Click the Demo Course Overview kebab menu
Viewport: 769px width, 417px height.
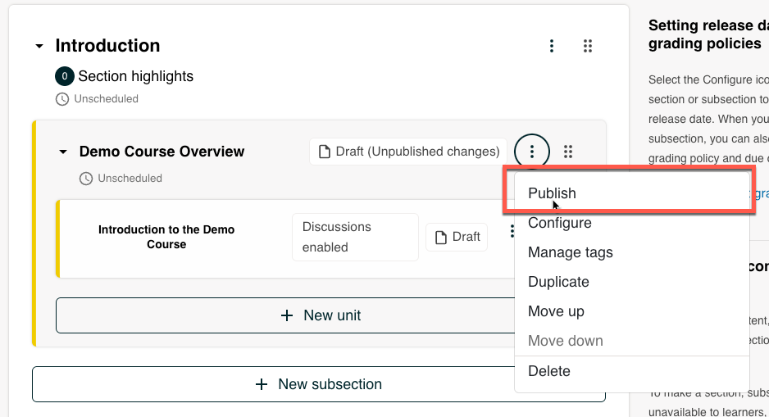click(532, 152)
